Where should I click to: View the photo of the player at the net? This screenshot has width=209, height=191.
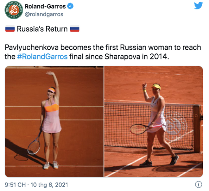pos(154,121)
